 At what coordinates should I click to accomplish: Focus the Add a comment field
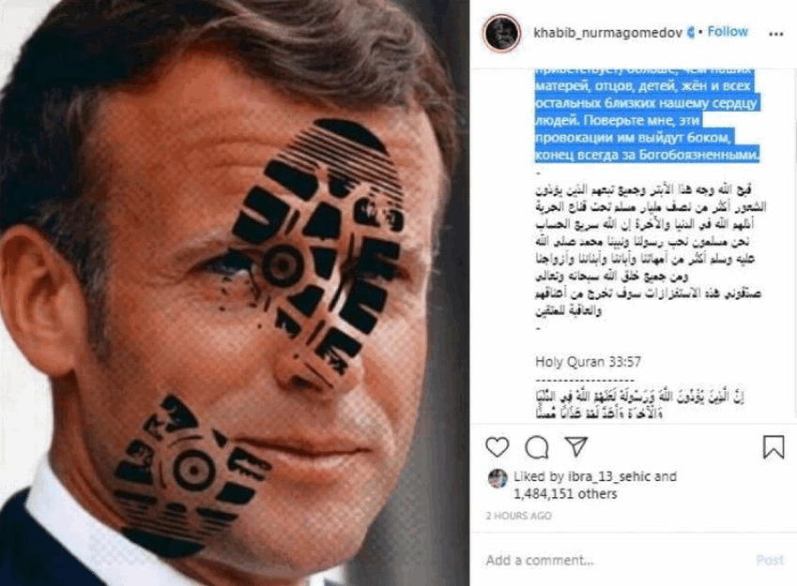tap(610, 560)
